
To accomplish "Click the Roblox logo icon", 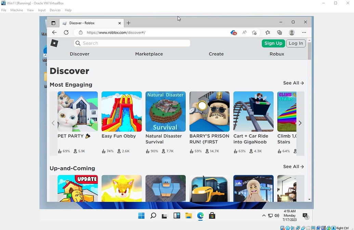I will (54, 43).
